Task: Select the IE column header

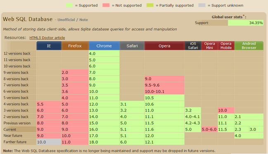Action: click(x=49, y=46)
